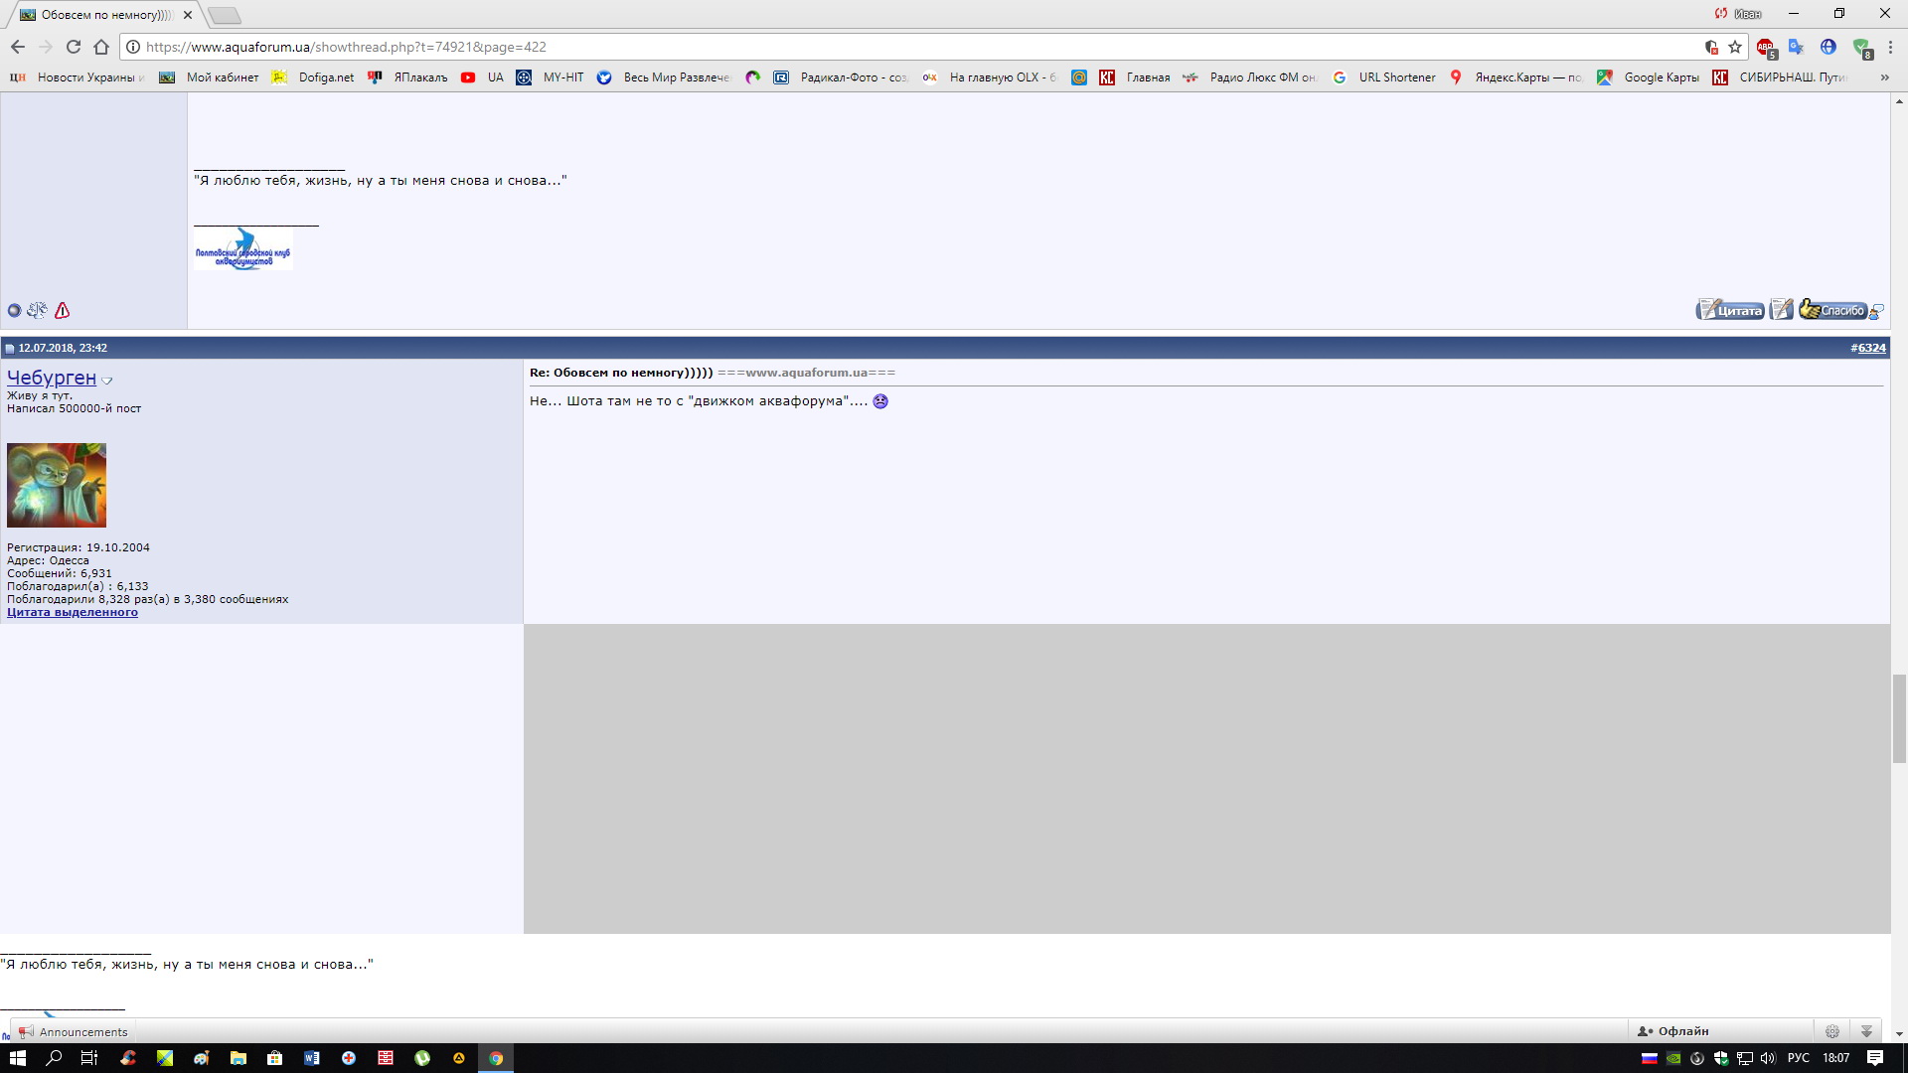Click Цитата выделенного link
Viewport: 1908px width, 1073px height.
pos(73,612)
